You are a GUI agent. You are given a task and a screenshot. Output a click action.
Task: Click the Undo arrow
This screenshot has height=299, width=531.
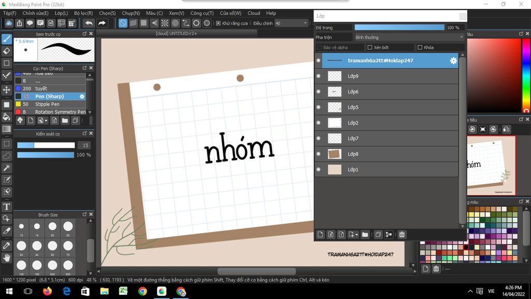point(89,23)
